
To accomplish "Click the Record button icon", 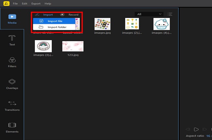I will coord(62,15).
